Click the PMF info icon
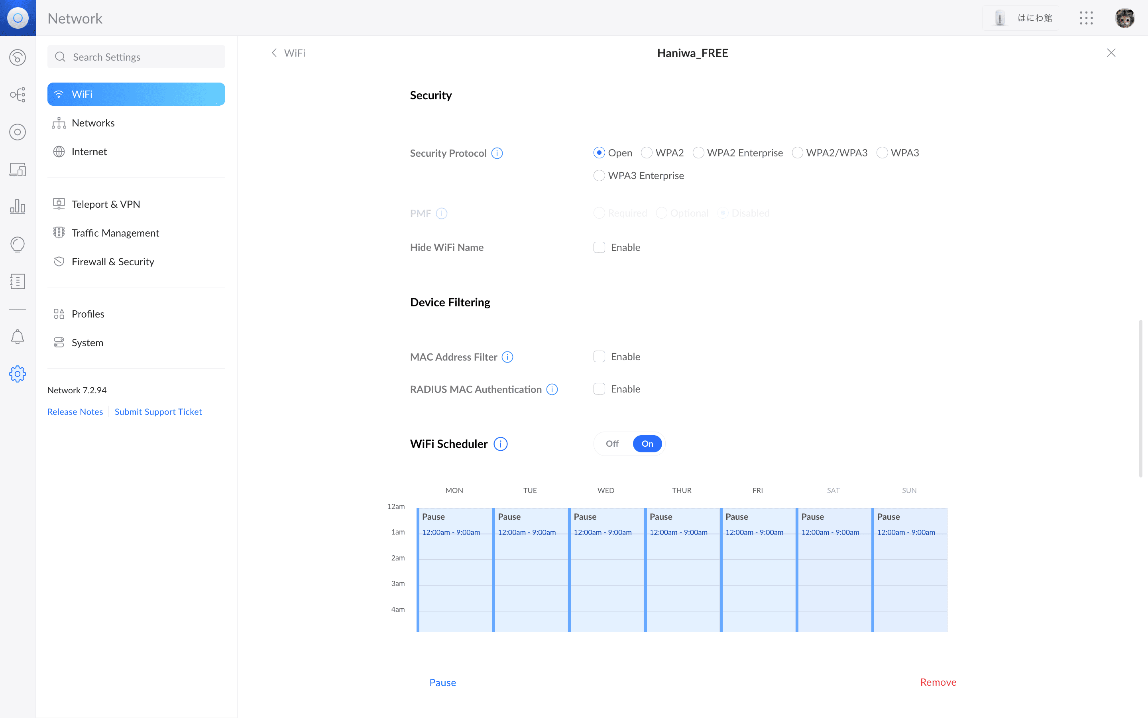This screenshot has width=1148, height=718. click(442, 213)
